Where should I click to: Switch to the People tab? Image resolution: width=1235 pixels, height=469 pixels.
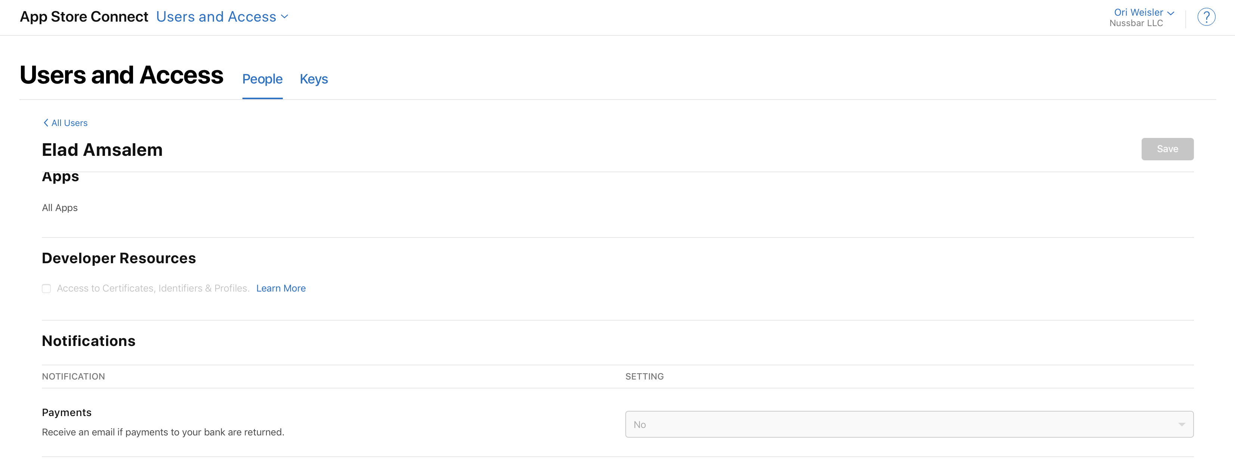click(262, 79)
